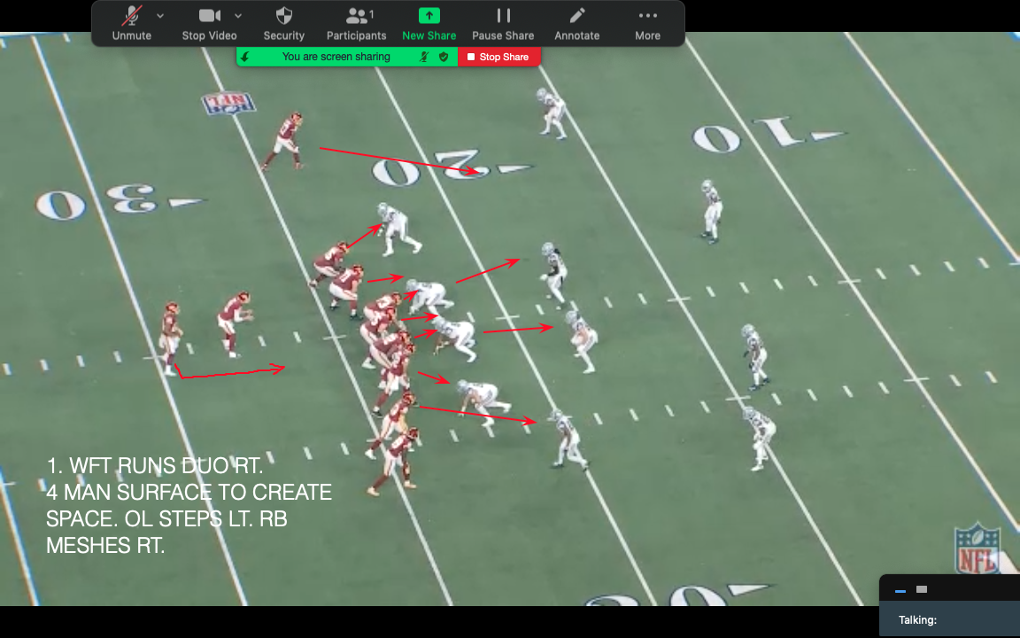Restore the minimized video thumbnail with the gray square
The height and width of the screenshot is (638, 1020).
[x=922, y=588]
